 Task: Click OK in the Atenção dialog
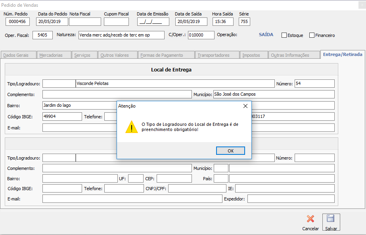[231, 151]
